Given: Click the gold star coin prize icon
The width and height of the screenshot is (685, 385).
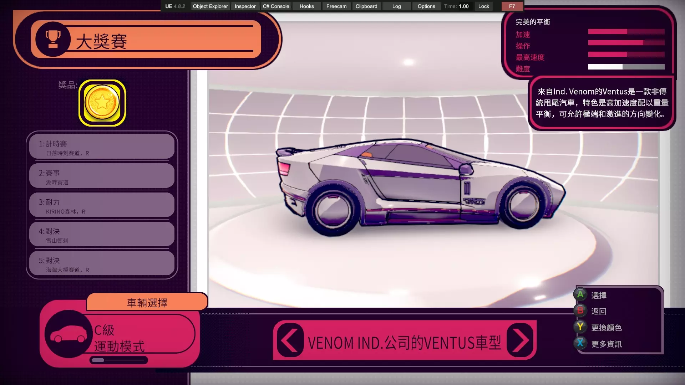Looking at the screenshot, I should (x=102, y=103).
